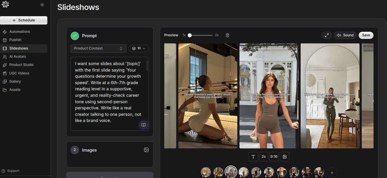This screenshot has width=387, height=178.
Task: Open the image picker in the Images panel
Action: [x=146, y=150]
